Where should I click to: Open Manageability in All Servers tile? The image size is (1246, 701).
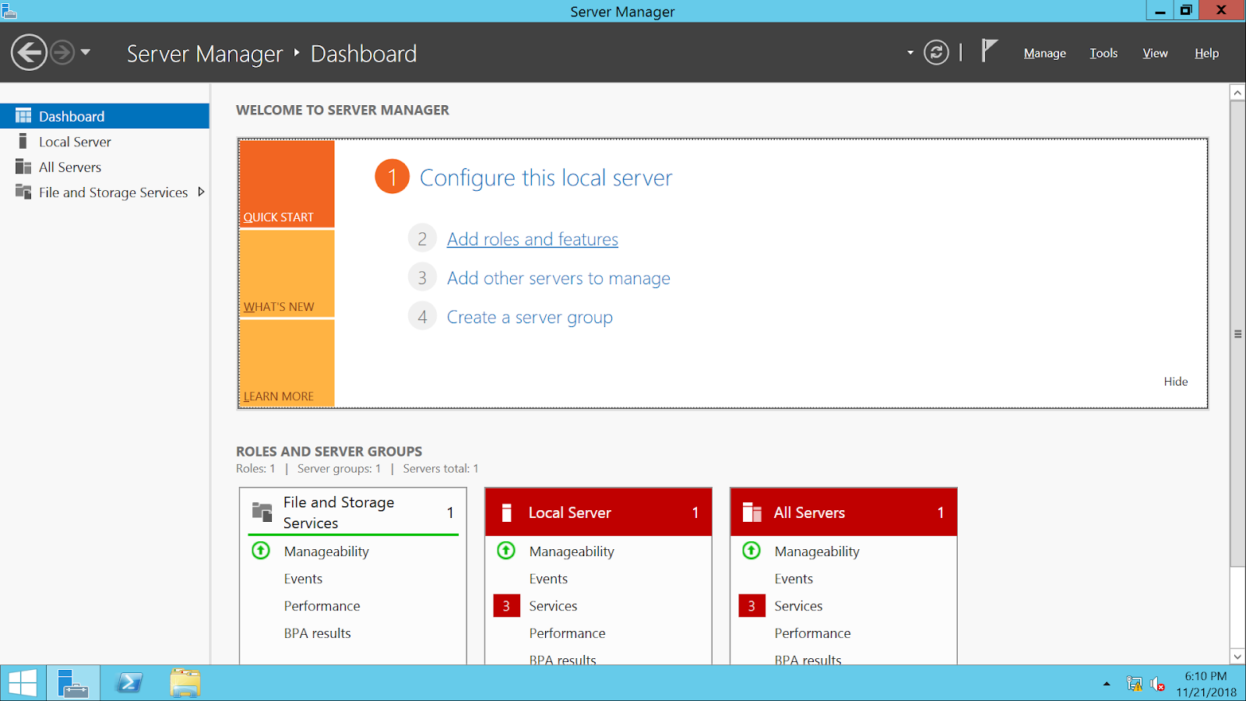coord(817,551)
